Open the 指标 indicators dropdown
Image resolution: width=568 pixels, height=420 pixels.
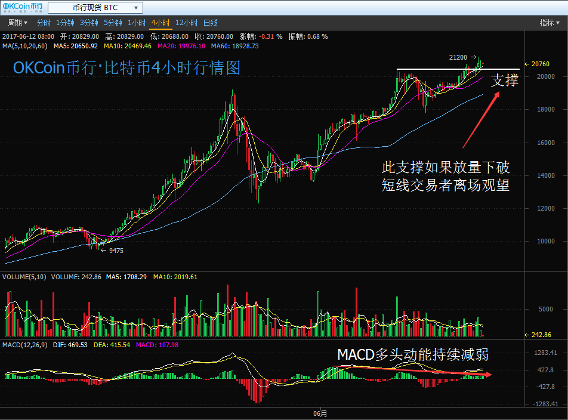click(550, 23)
